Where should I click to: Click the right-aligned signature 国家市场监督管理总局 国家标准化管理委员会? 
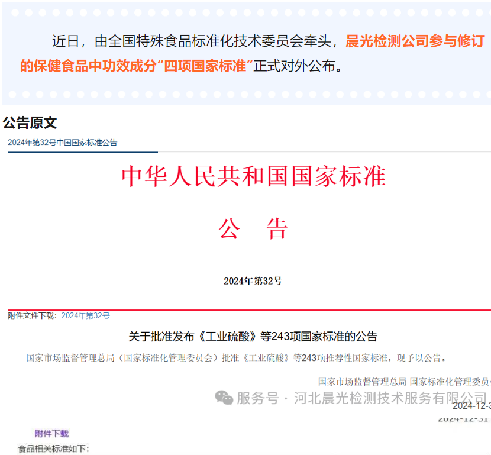click(x=403, y=382)
